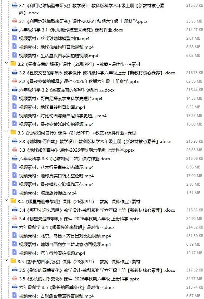This screenshot has width=204, height=299.
Task: Collapse the 3.4《哪里先迎来黎明》 folder chevron
Action: coord(6,200)
